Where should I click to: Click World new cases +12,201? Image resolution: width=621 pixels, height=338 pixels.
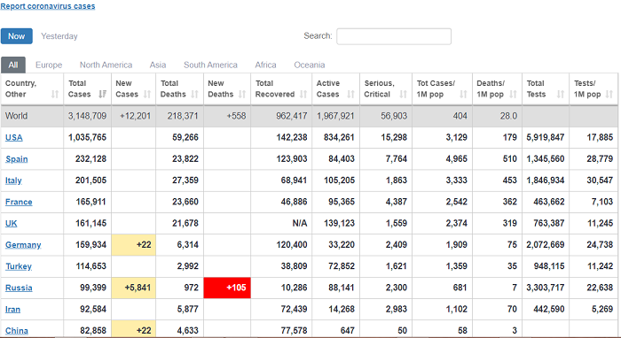tap(135, 116)
